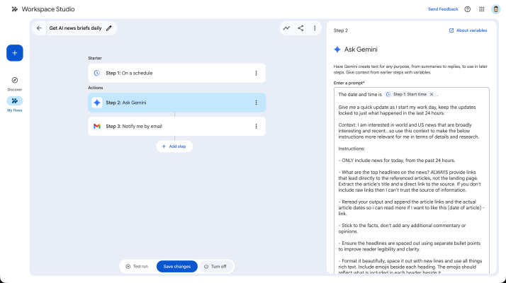The image size is (506, 283).
Task: Open About variables link
Action: pos(468,30)
